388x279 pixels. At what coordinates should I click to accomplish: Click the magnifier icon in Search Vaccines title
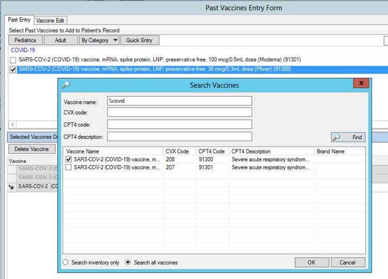point(66,85)
